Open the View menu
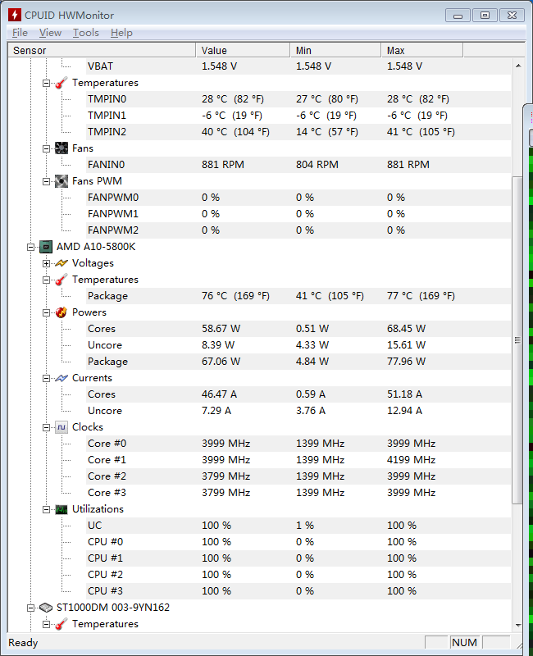Screen dimensions: 533x656 (50, 33)
